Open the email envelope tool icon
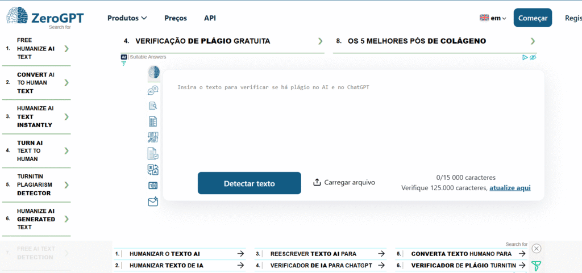Viewport: 582px width, 273px height. click(x=153, y=201)
